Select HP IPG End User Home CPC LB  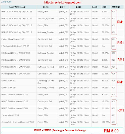click(x=14, y=109)
